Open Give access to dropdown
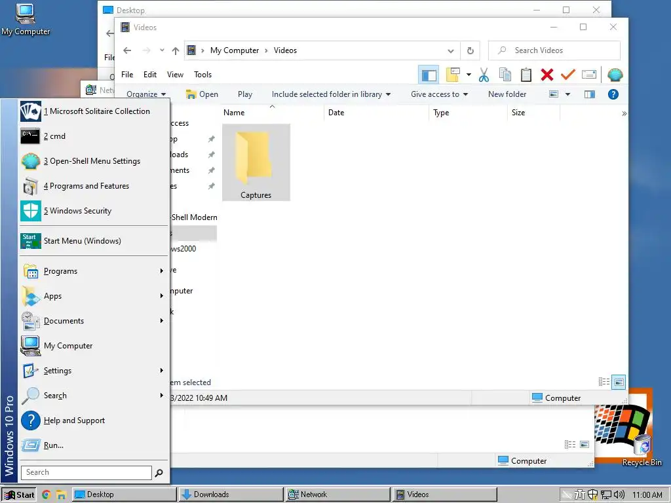The width and height of the screenshot is (671, 503). click(x=439, y=94)
